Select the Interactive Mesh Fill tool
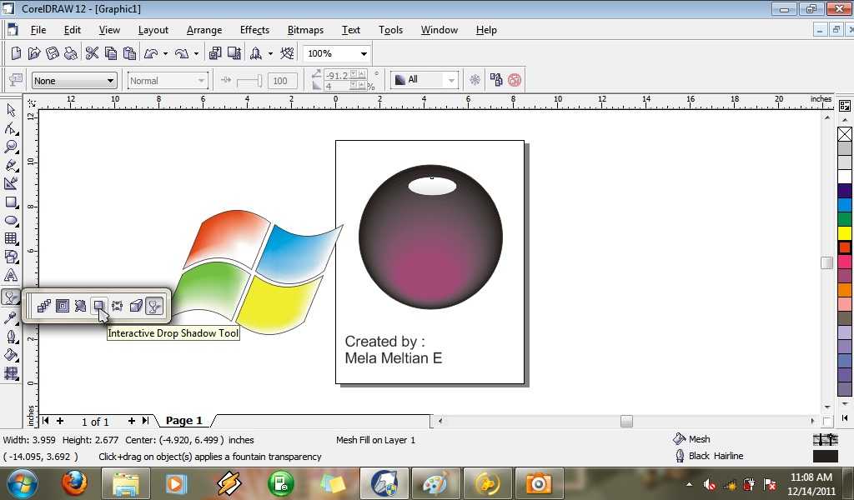 tap(11, 374)
